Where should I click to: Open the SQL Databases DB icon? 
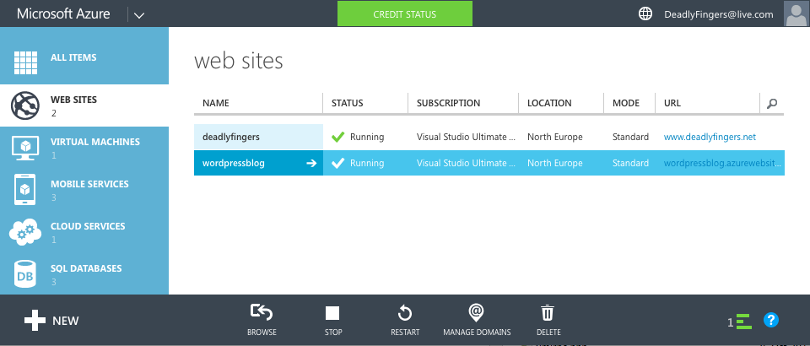25,275
